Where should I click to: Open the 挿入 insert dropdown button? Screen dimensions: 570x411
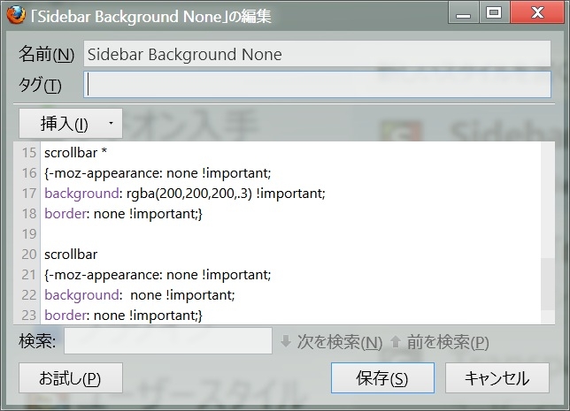coord(71,124)
